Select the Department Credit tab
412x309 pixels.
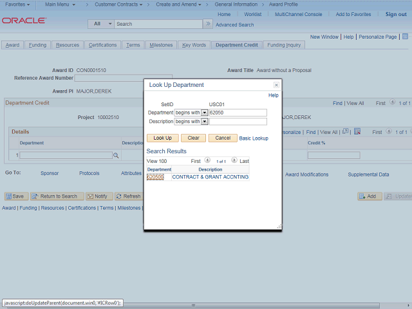(x=237, y=45)
